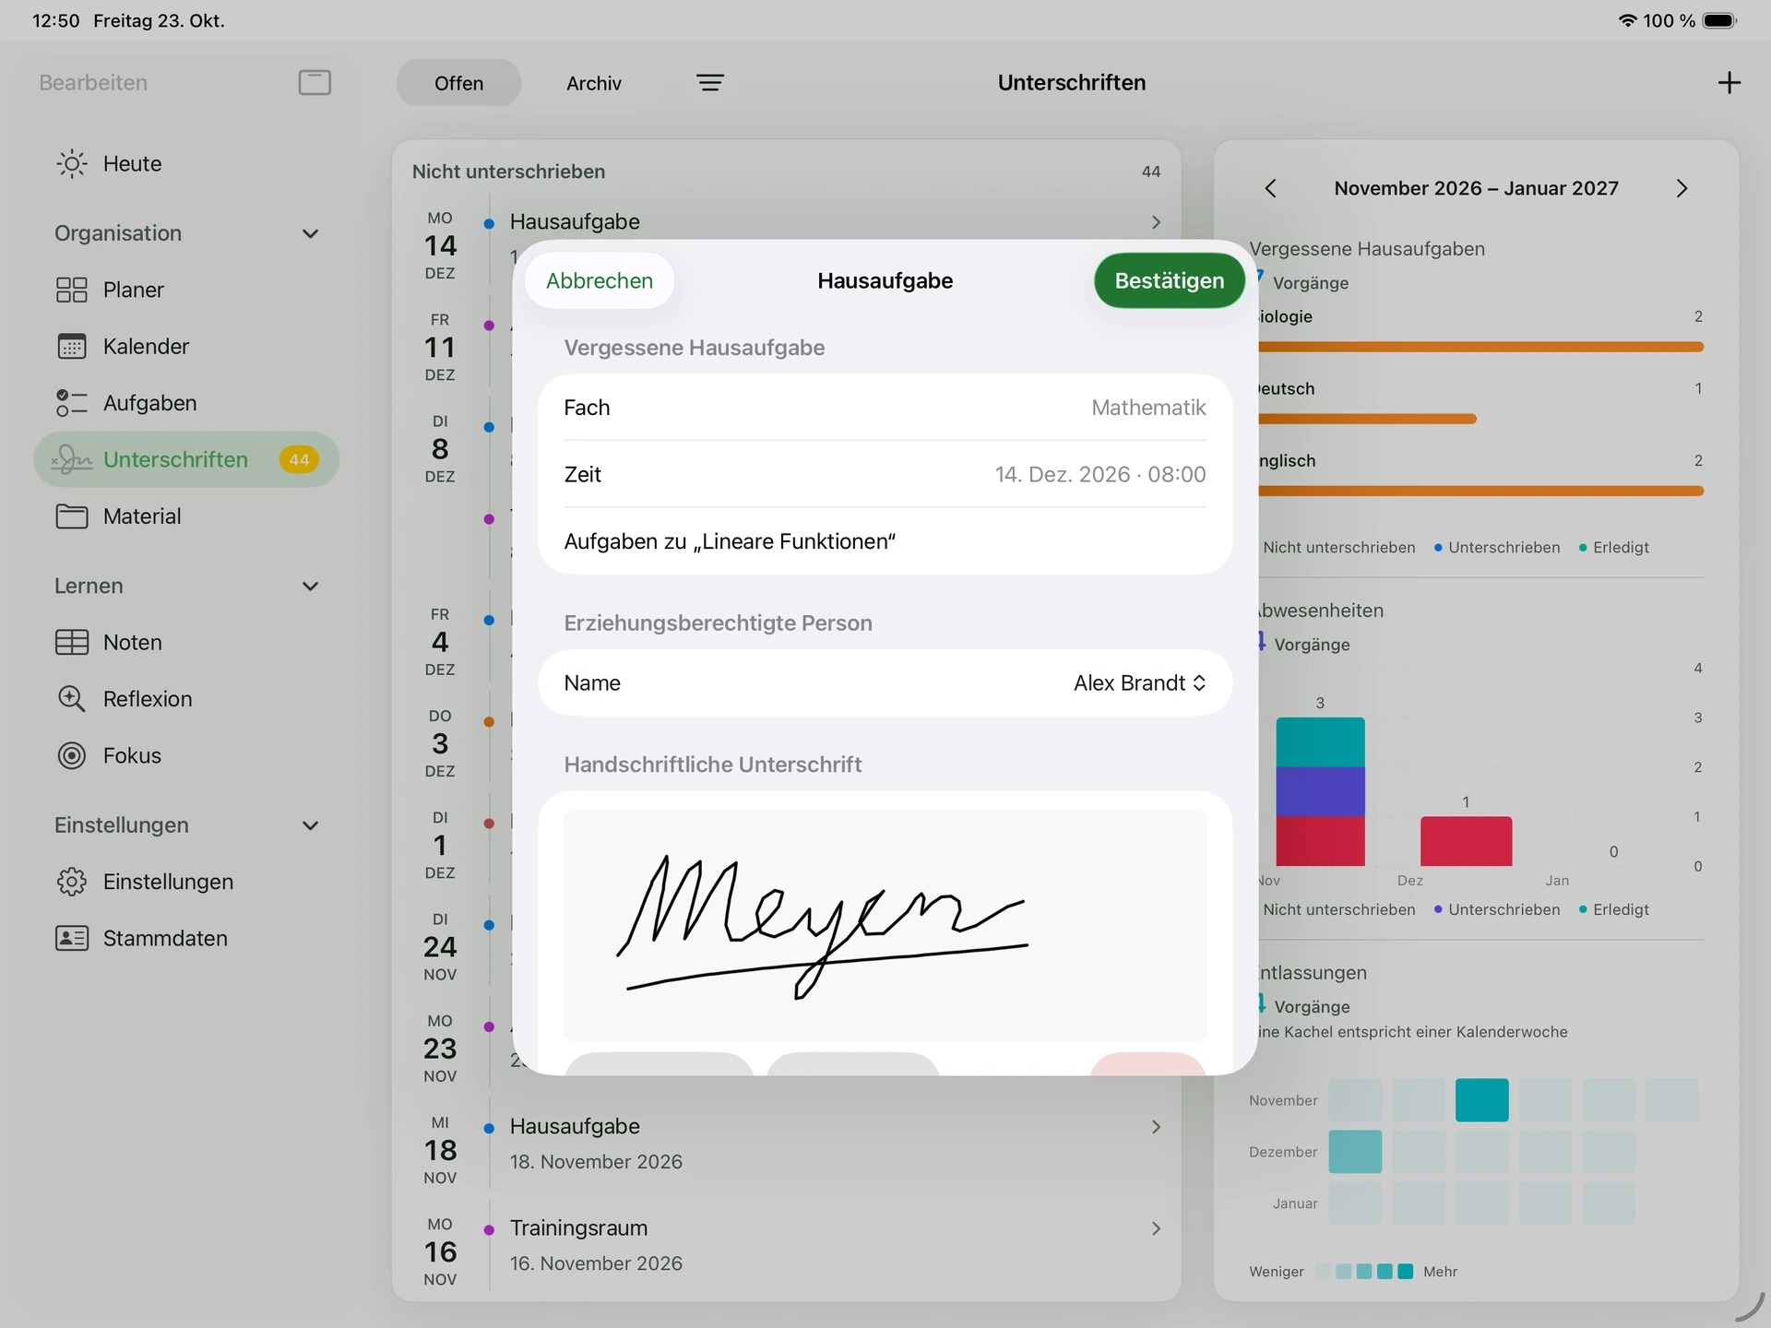Click the highlighted Dezember heatmap tile
Screen dimensions: 1771x1328
pos(1355,1152)
